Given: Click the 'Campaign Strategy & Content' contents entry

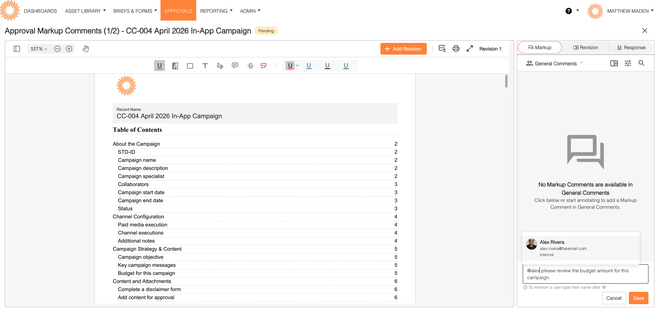Looking at the screenshot, I should (x=147, y=249).
